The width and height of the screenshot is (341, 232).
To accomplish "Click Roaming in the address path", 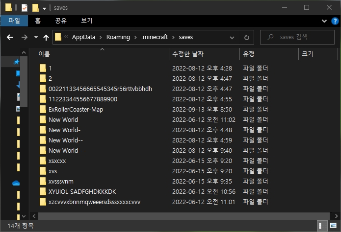I will point(118,37).
